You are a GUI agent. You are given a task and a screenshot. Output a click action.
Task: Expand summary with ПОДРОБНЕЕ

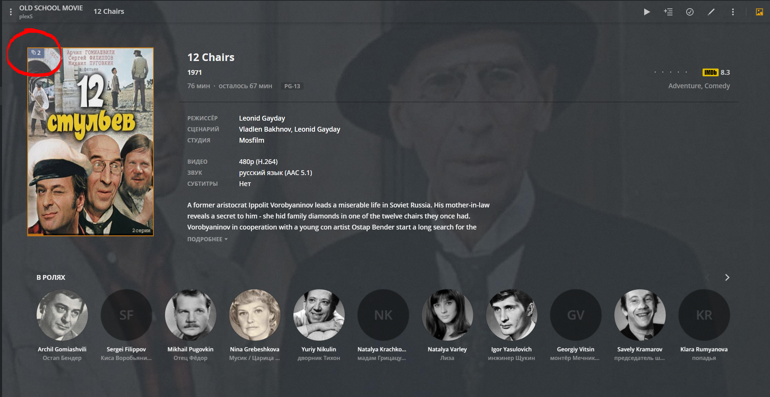coord(207,239)
